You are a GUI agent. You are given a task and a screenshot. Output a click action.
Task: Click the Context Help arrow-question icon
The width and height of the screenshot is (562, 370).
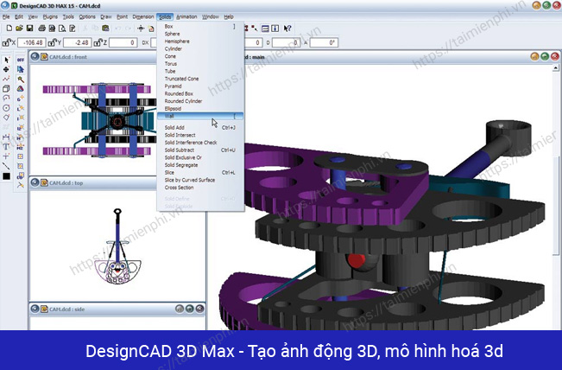pos(287,28)
